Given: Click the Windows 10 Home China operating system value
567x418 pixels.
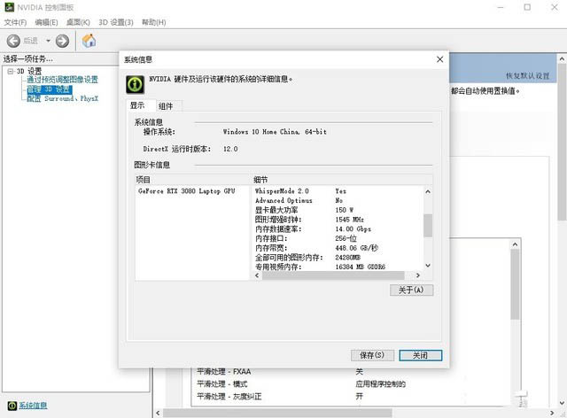Looking at the screenshot, I should pos(275,132).
